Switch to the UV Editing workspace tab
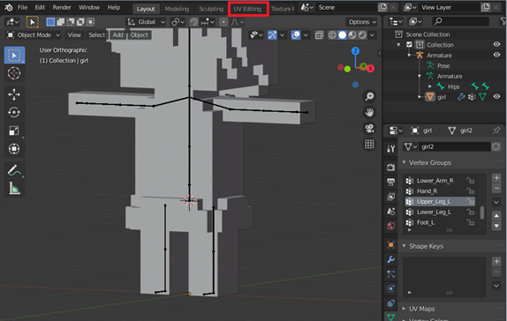 247,9
